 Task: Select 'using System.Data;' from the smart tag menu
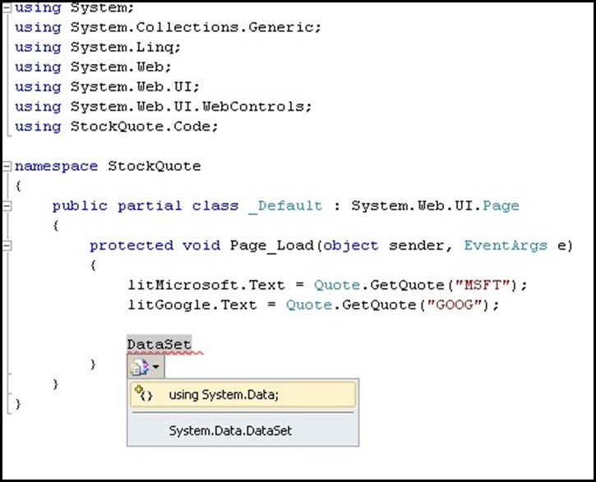(224, 395)
